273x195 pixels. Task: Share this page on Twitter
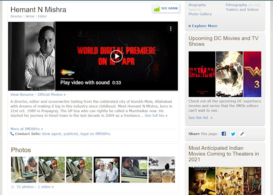[233, 134]
